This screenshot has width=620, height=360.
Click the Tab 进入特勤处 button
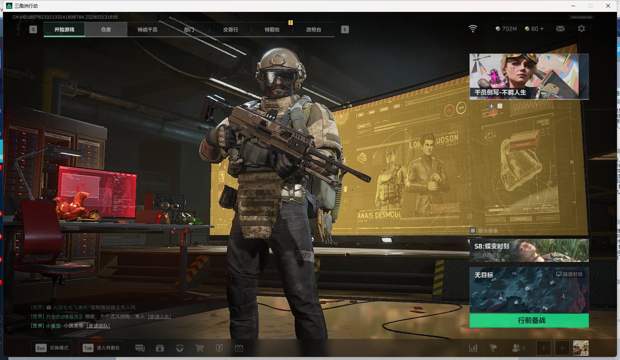[x=101, y=348]
